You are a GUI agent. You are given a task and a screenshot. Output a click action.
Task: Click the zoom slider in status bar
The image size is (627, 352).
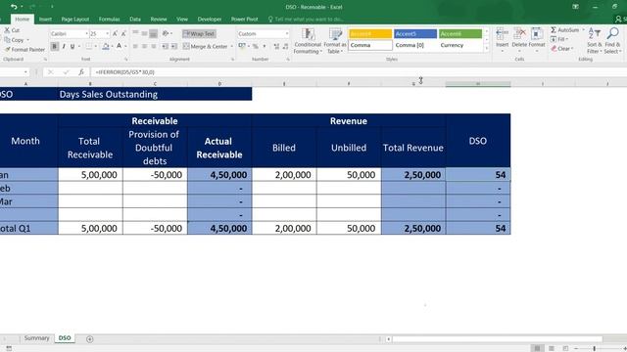click(x=595, y=348)
